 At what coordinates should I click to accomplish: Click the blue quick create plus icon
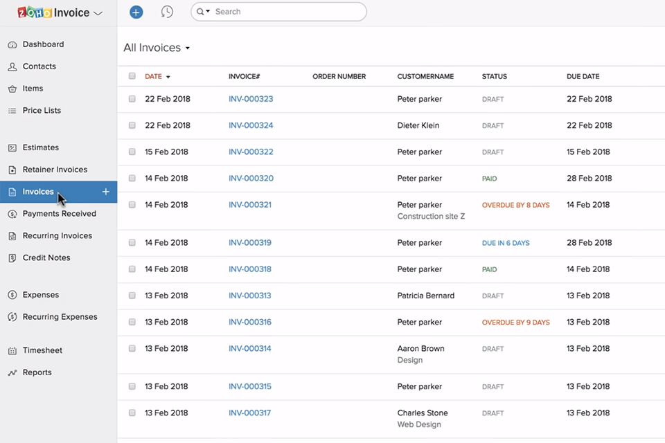point(136,12)
